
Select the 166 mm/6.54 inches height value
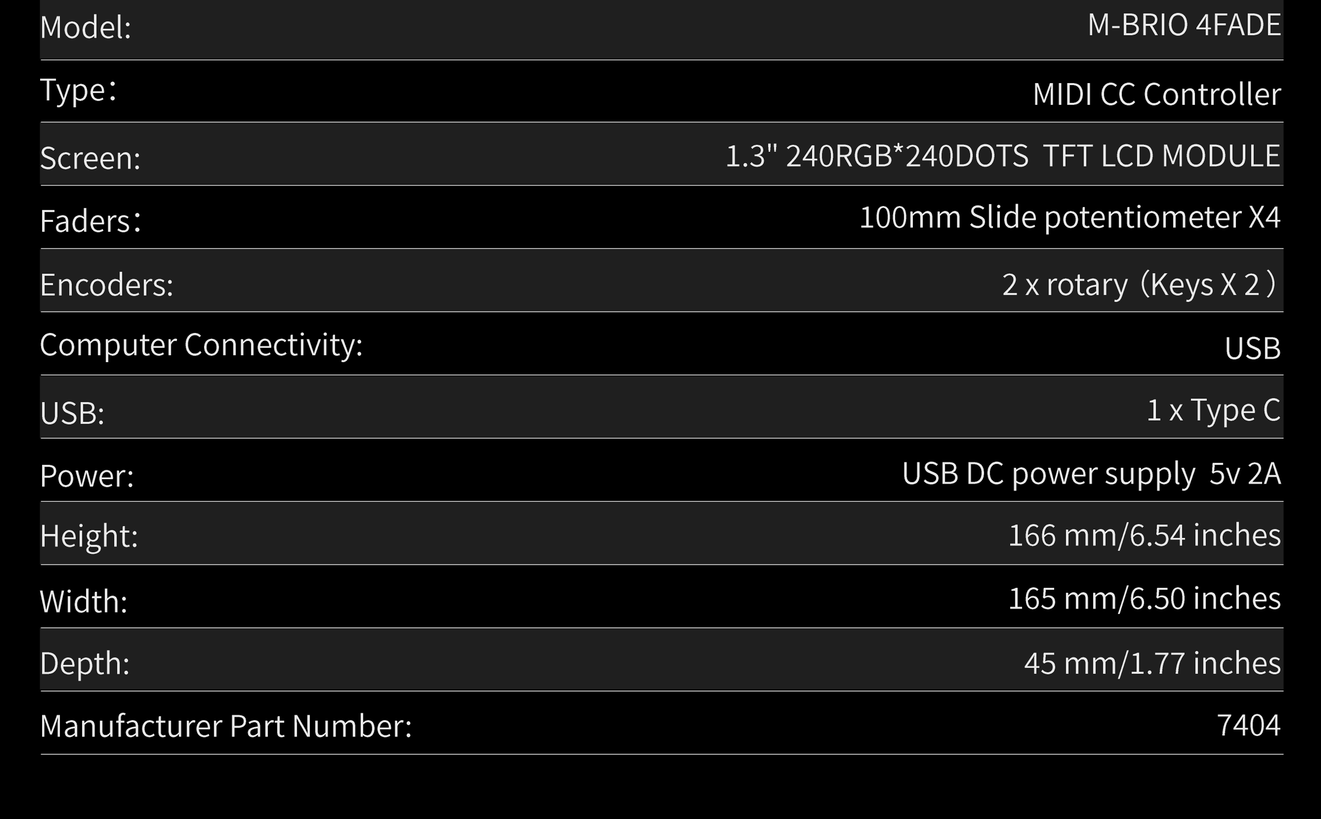[x=1145, y=535]
